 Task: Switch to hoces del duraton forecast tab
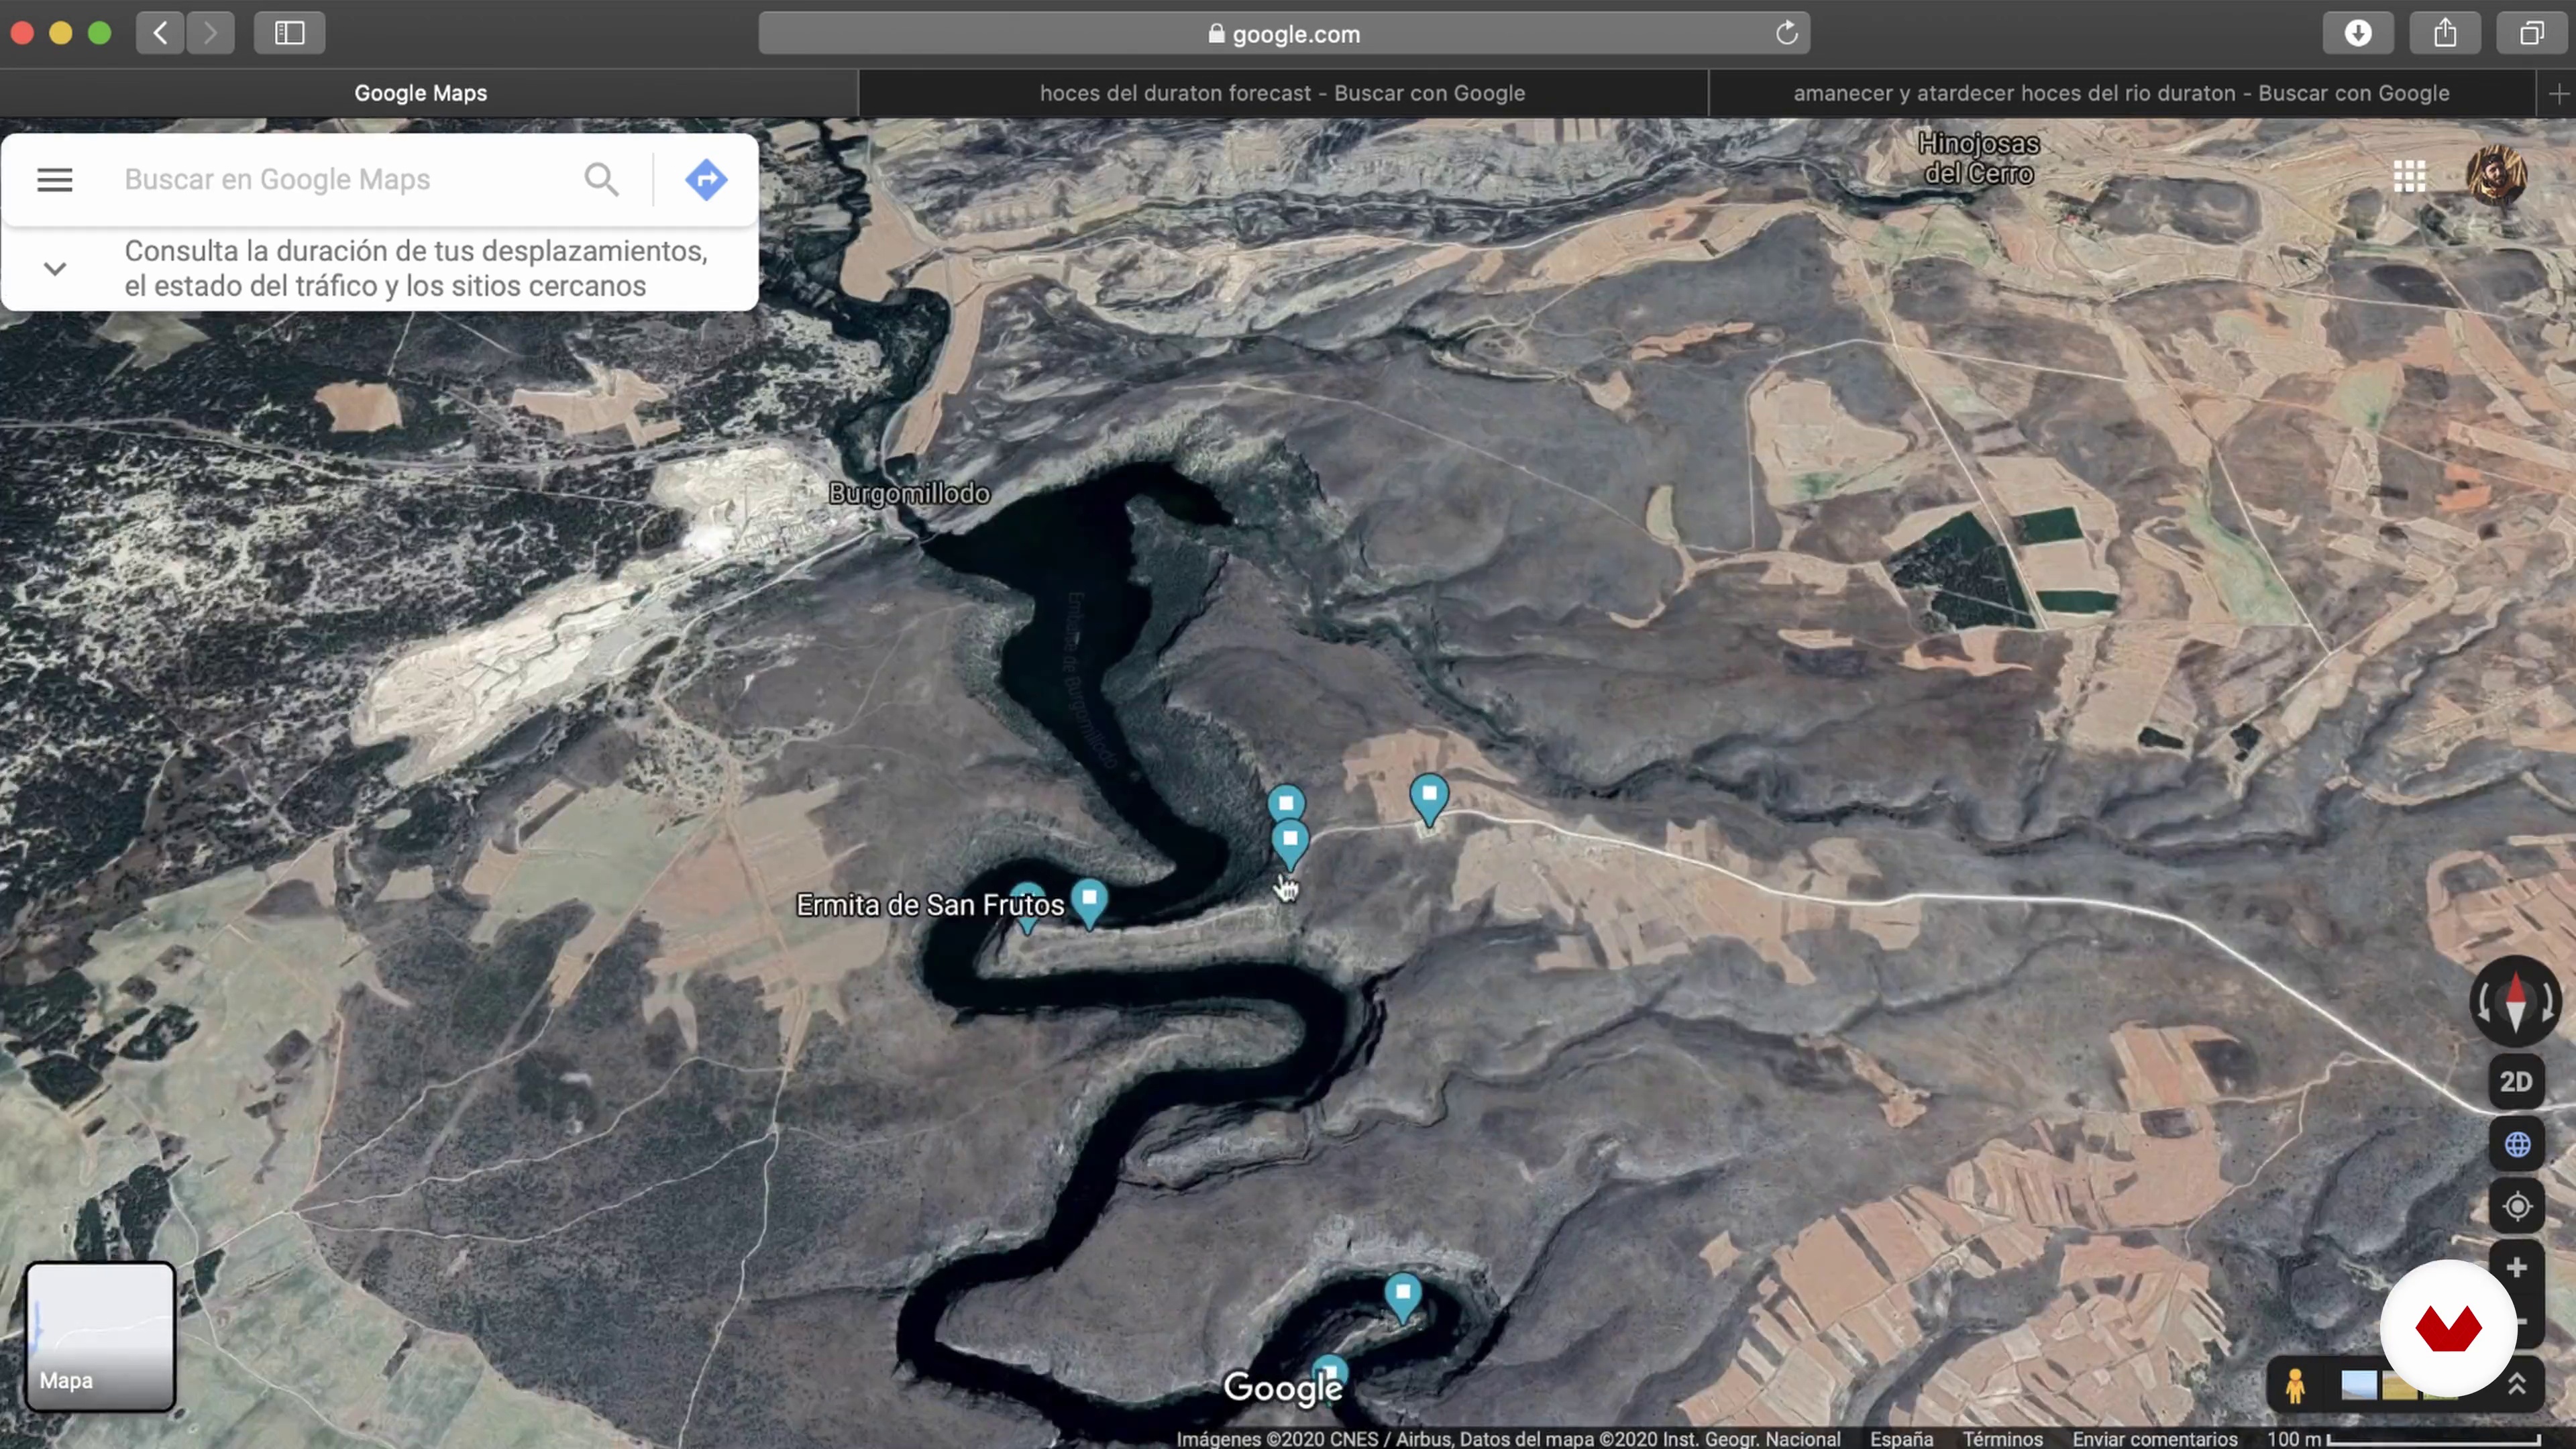tap(1283, 93)
